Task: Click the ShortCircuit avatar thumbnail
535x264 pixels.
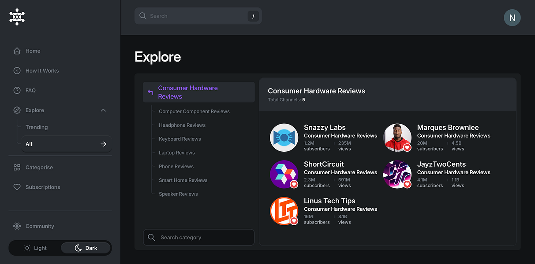Action: point(284,174)
